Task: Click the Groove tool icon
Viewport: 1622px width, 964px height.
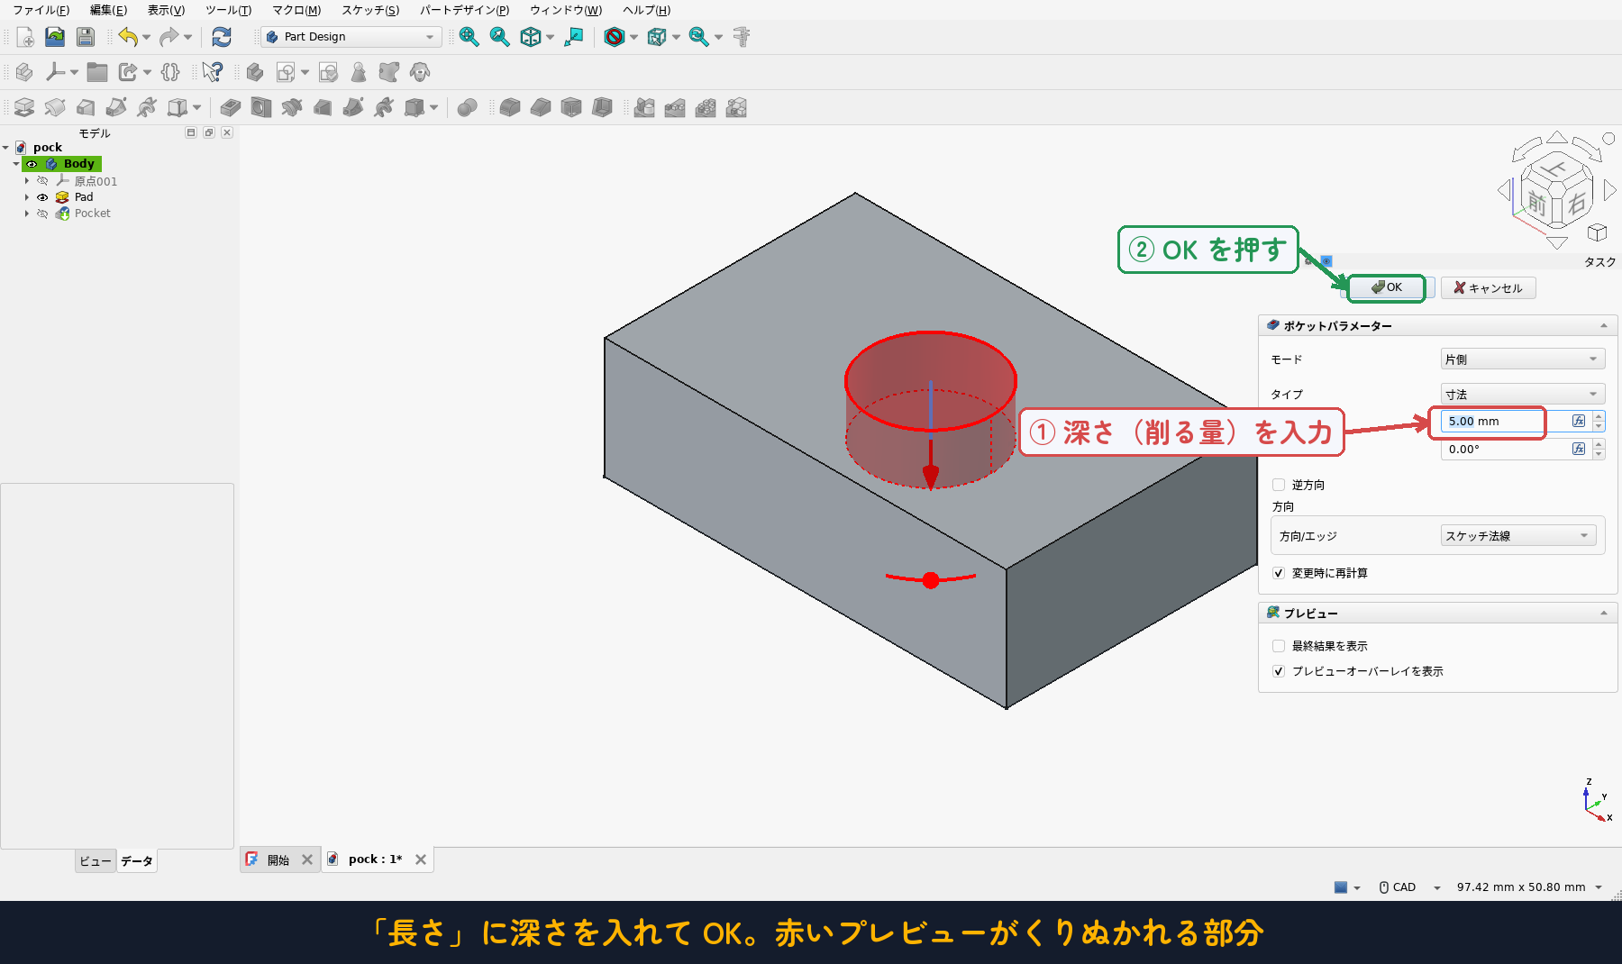Action: [x=292, y=108]
